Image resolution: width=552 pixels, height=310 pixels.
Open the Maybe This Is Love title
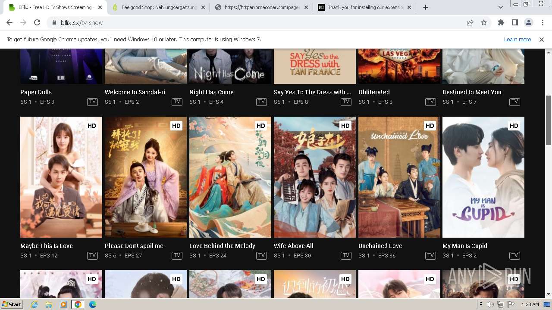pos(47,246)
